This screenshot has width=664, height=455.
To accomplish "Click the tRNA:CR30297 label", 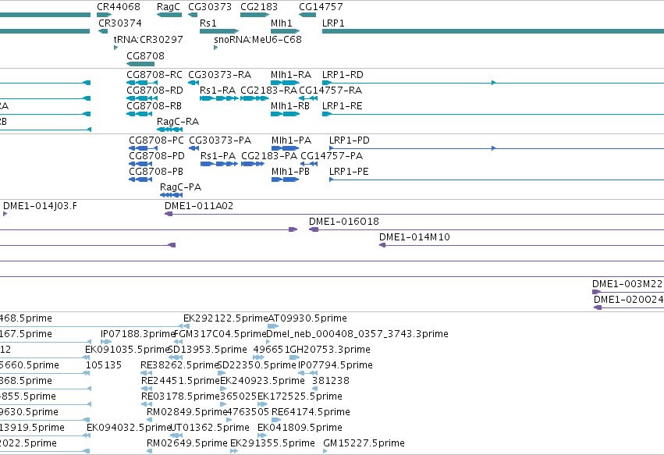I will 148,39.
